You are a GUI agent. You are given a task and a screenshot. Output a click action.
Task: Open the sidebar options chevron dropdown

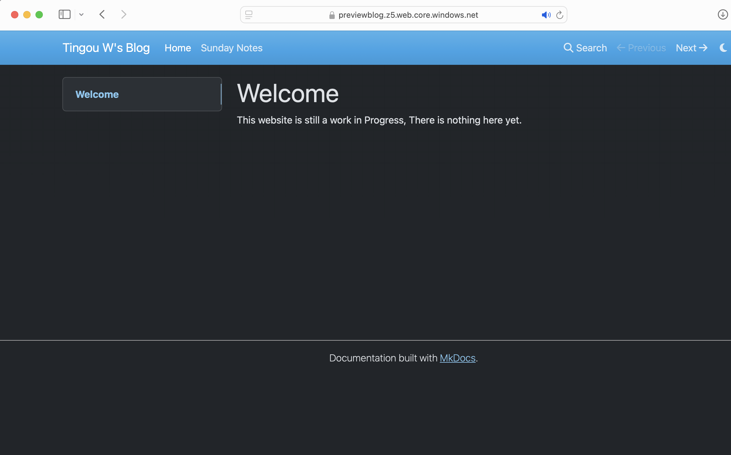81,14
